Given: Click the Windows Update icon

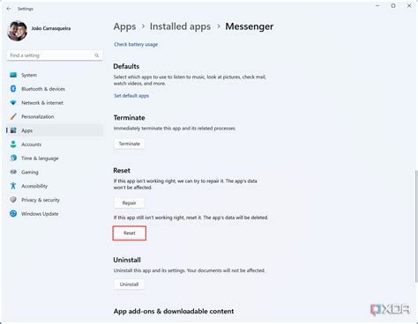Looking at the screenshot, I should point(13,213).
